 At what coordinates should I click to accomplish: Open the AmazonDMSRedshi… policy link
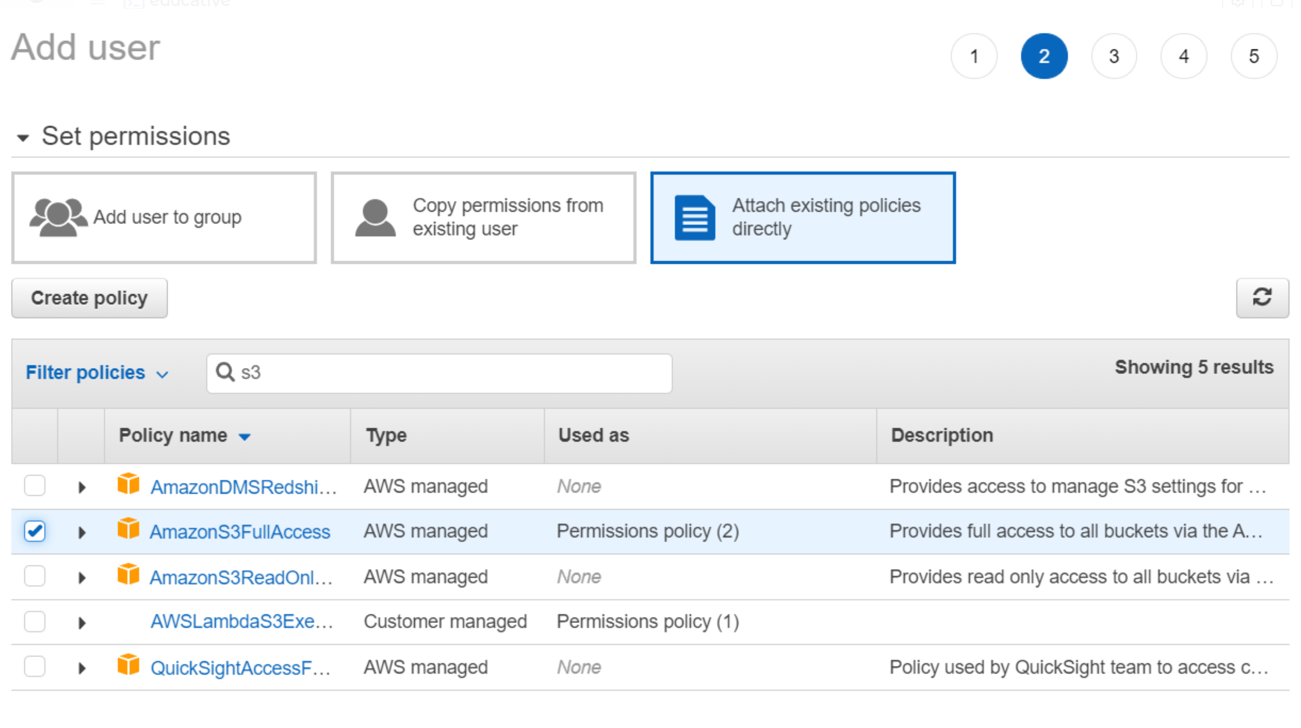244,488
